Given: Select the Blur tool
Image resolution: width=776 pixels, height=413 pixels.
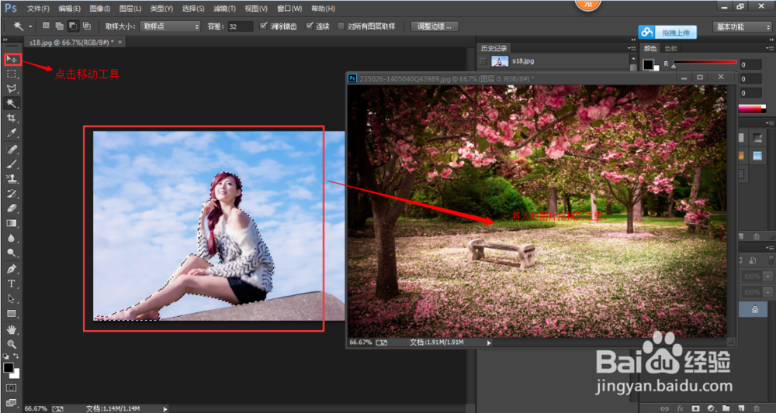Looking at the screenshot, I should (12, 238).
